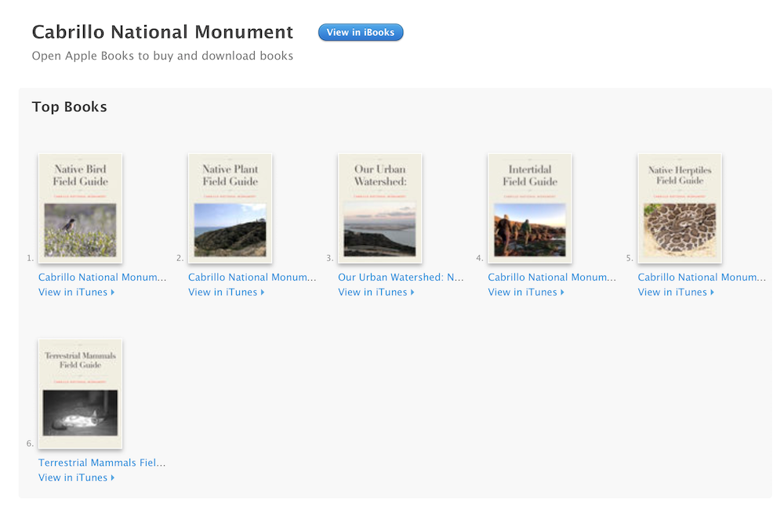
Task: Click the View in iBooks button
Action: 361,32
